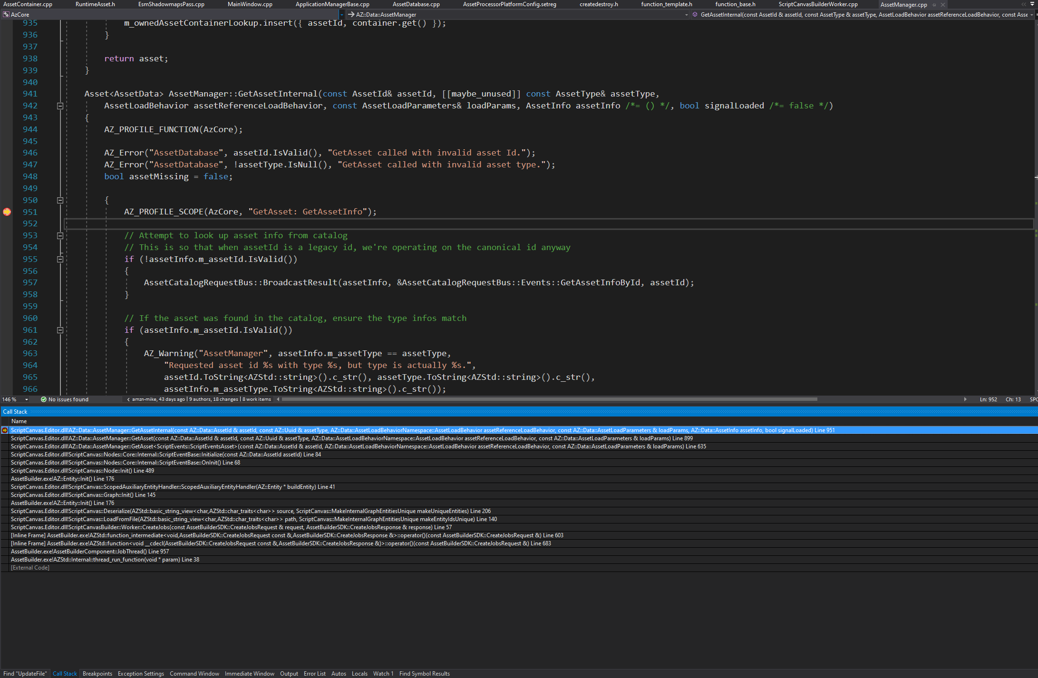
Task: Select the GetAsset Line 899 call stack frame
Action: point(519,438)
